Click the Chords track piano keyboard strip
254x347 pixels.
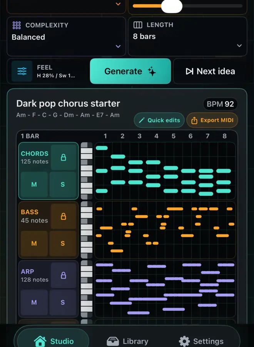pyautogui.click(x=87, y=171)
